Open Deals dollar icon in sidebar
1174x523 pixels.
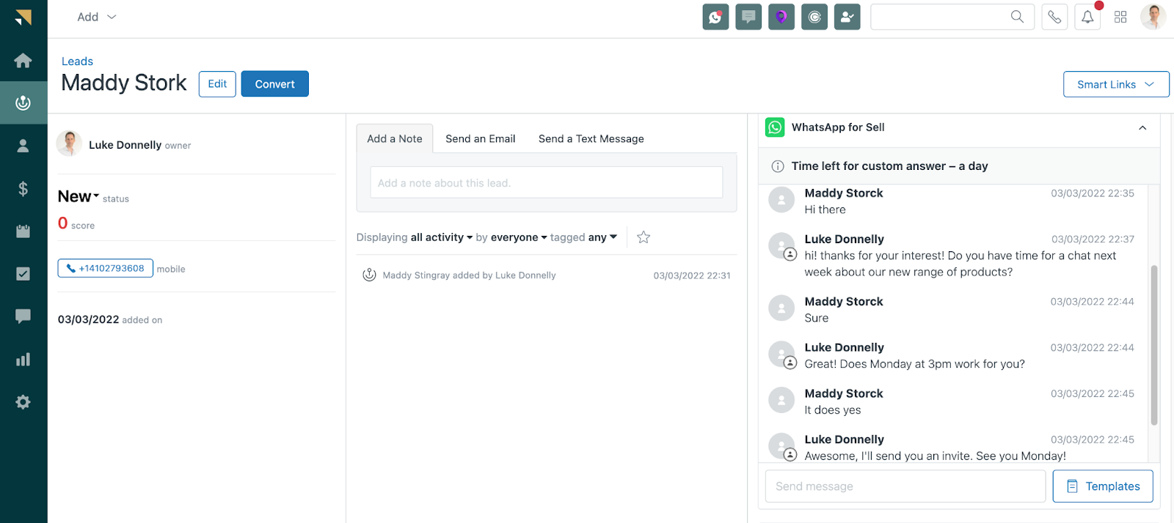pyautogui.click(x=23, y=188)
